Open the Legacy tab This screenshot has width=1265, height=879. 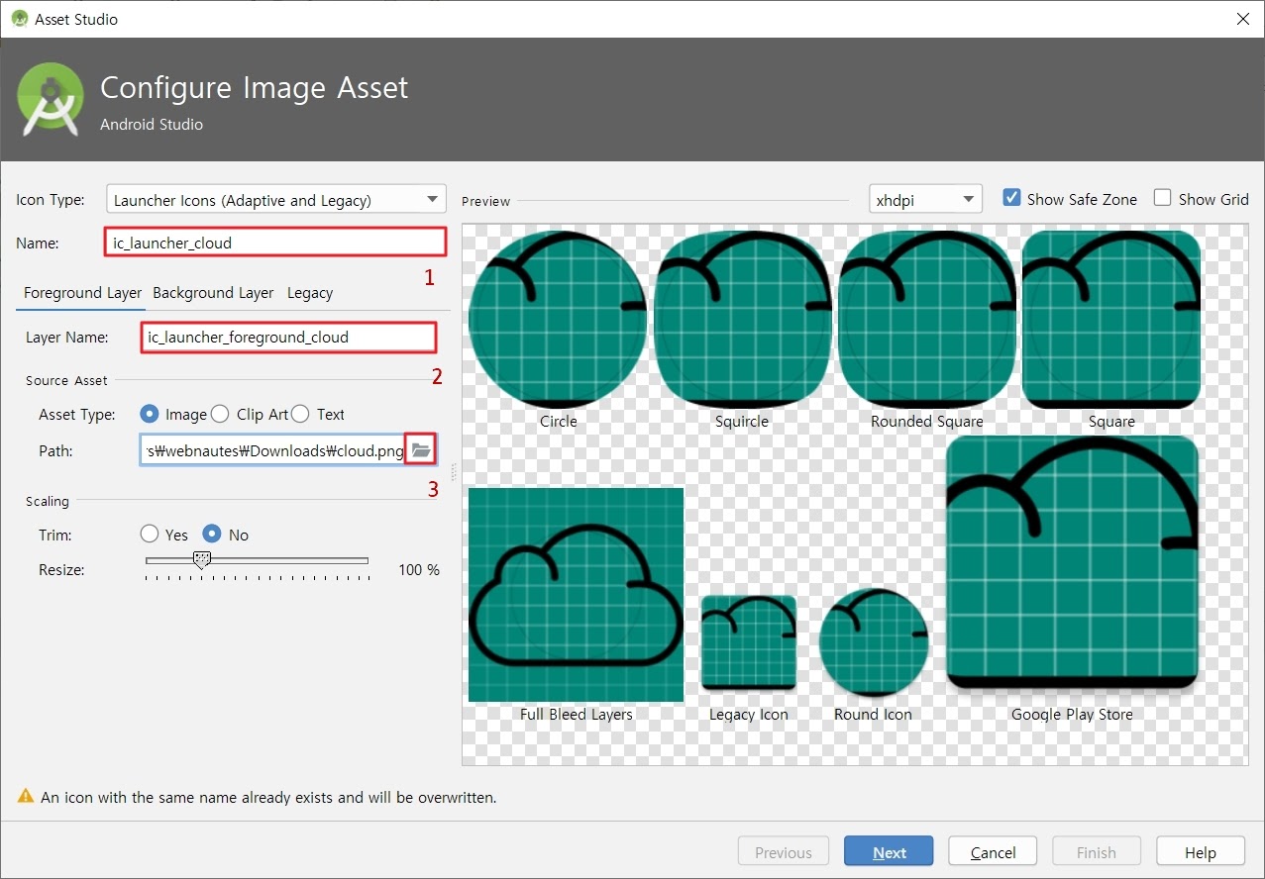click(x=310, y=293)
